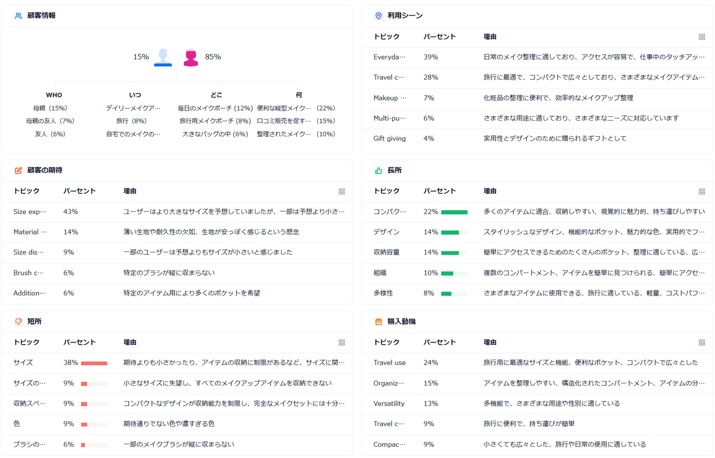Screen dimensions: 715x458
Task: Click 母親（15%）under WHO
Action: pyautogui.click(x=50, y=108)
